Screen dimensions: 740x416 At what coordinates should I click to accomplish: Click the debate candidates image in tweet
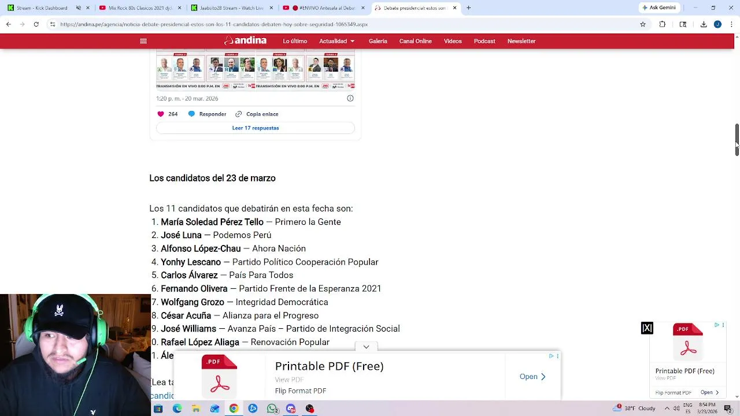click(256, 69)
